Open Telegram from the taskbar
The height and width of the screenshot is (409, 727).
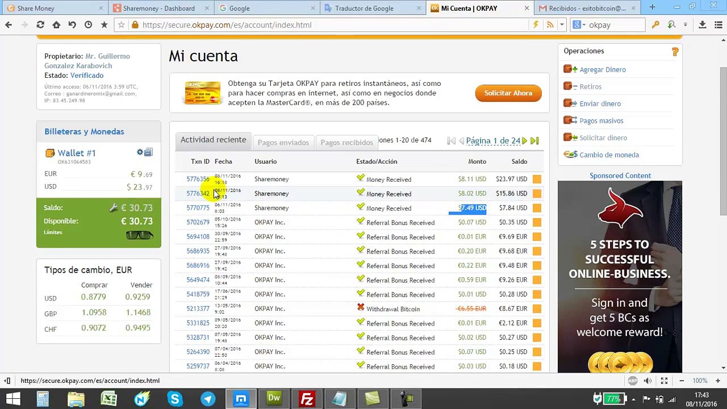coord(208,399)
